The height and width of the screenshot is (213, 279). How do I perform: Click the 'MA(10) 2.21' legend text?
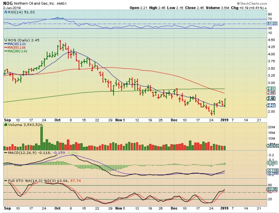coord(17,44)
